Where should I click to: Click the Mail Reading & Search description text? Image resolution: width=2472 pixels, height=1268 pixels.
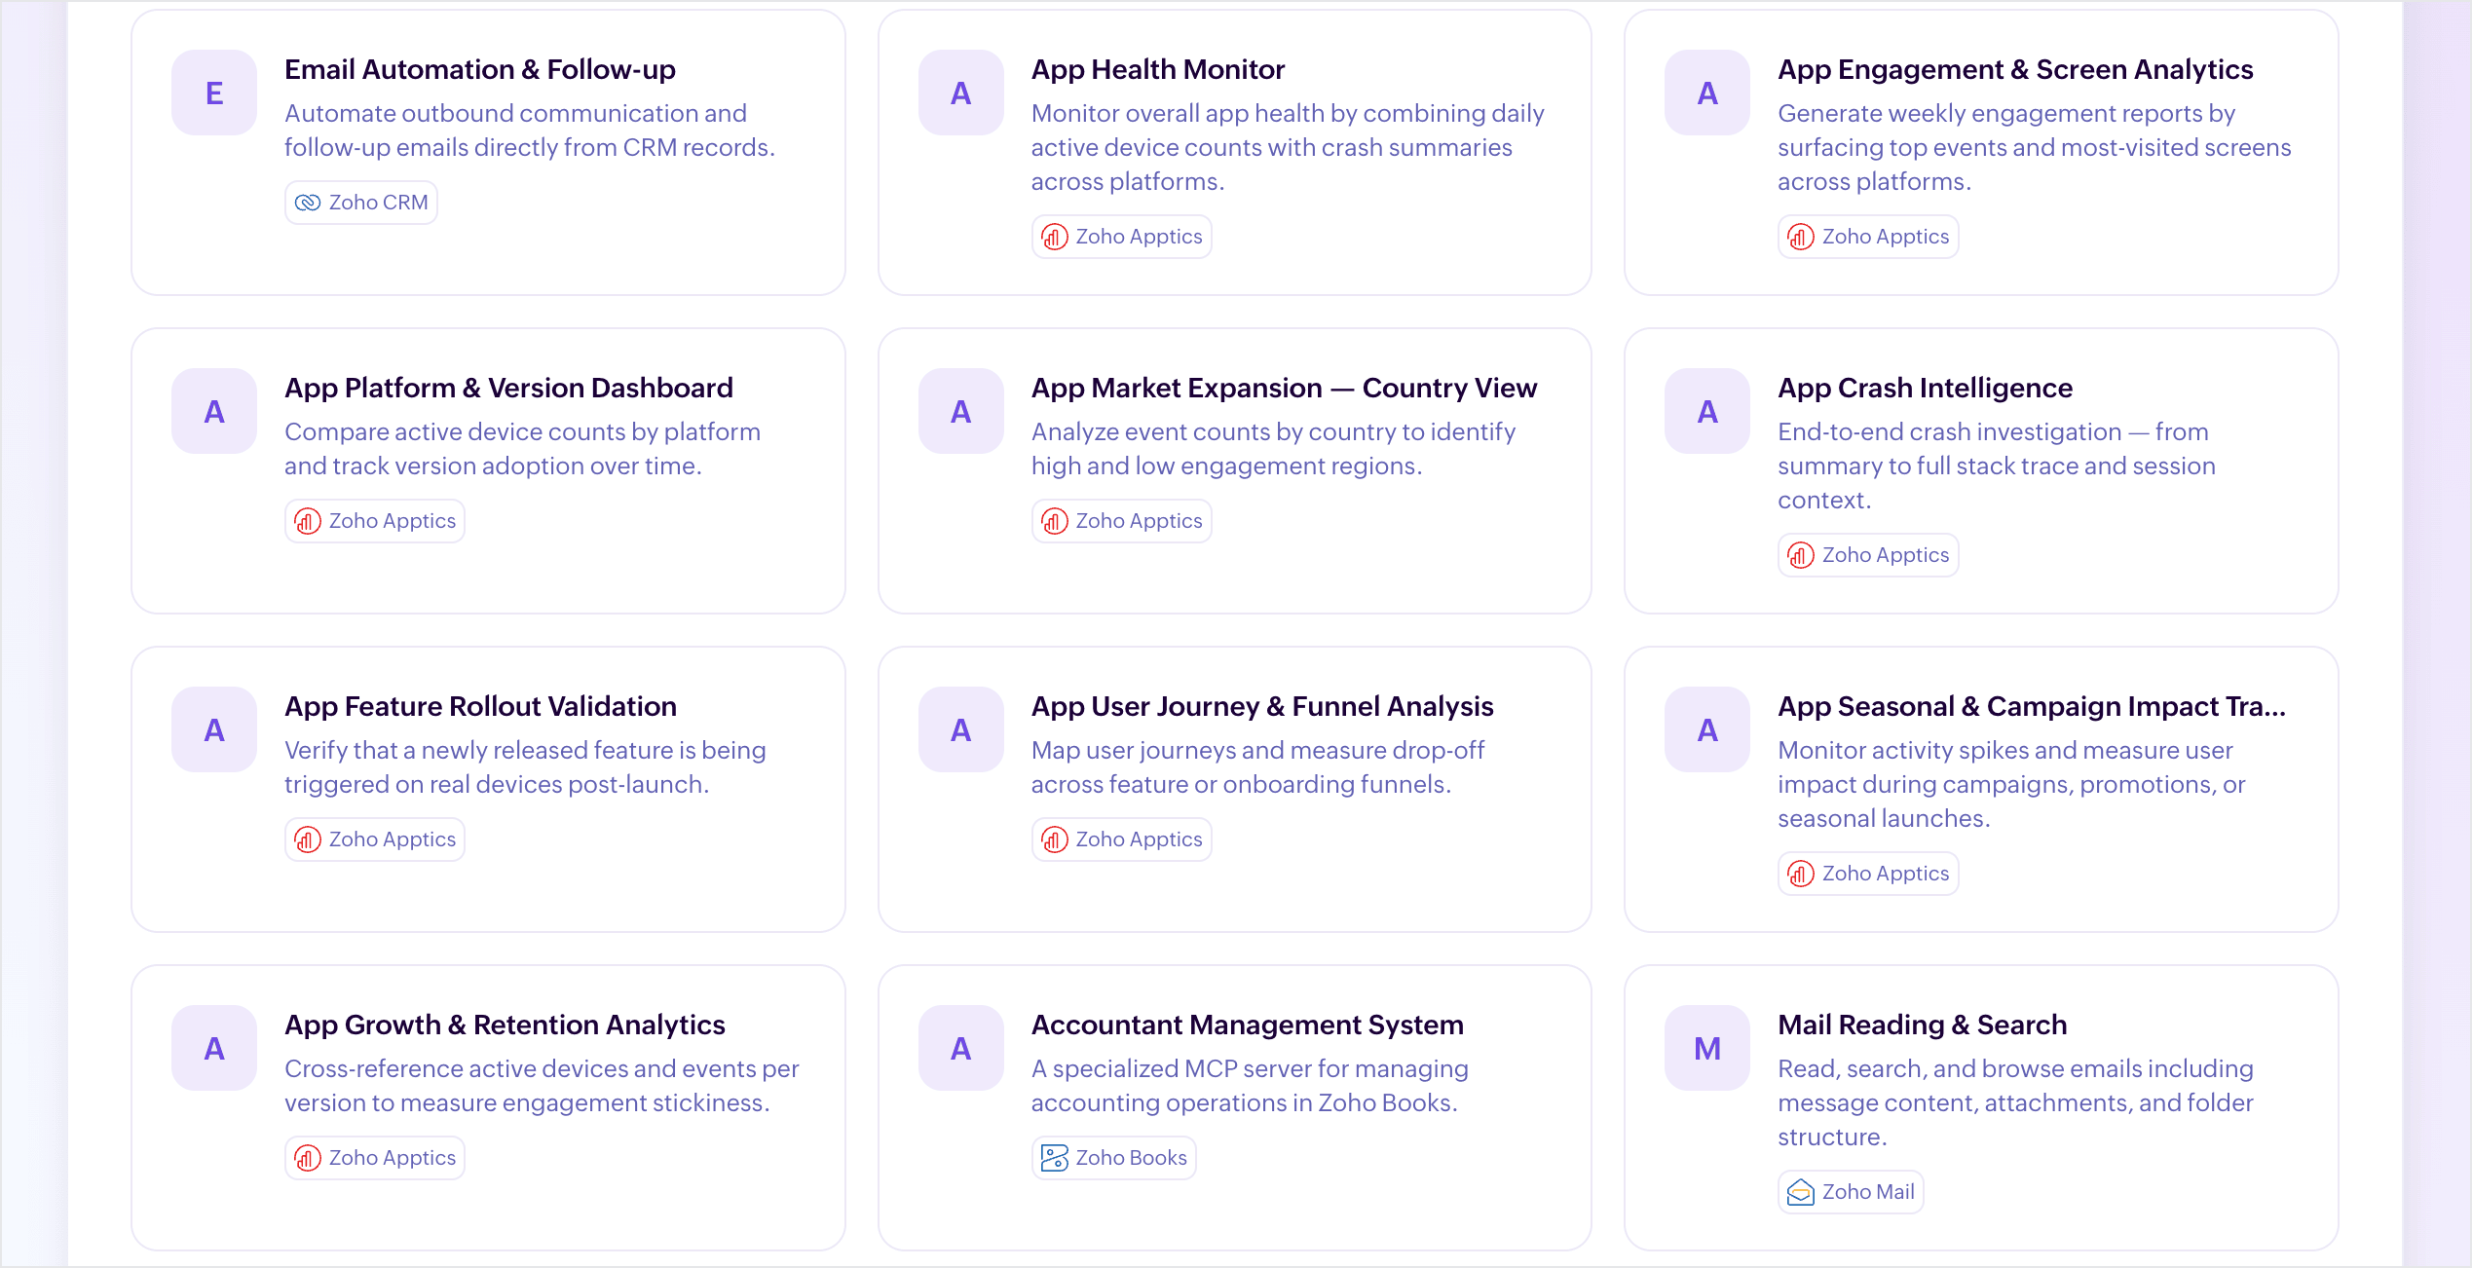click(2014, 1102)
